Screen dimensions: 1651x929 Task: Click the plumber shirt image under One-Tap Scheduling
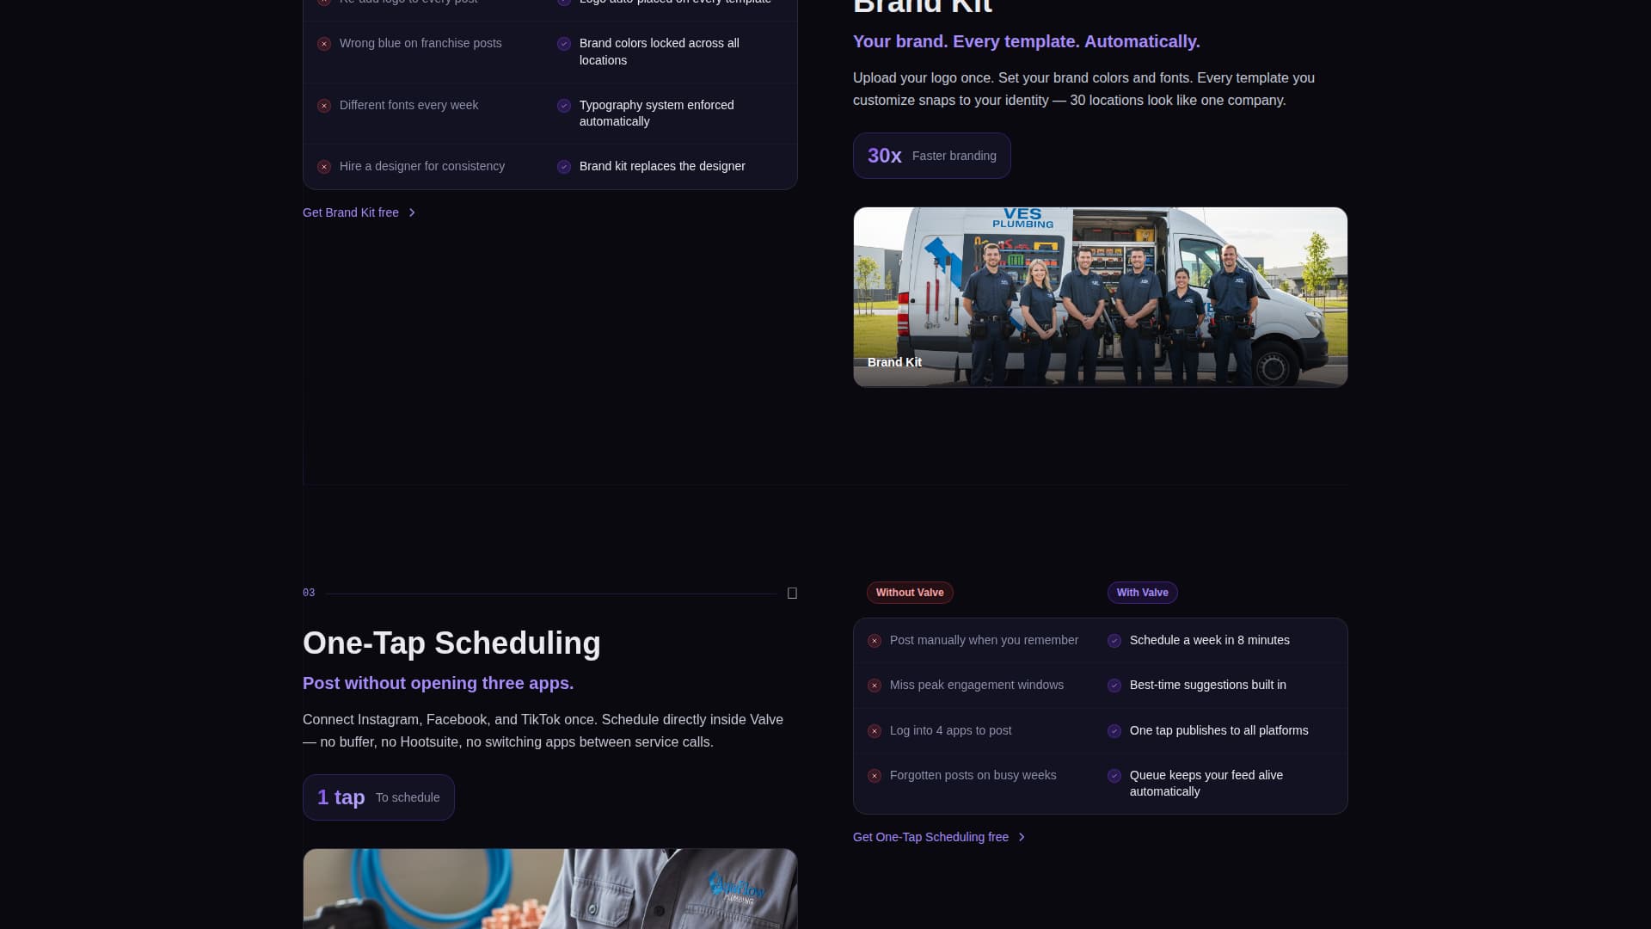click(x=550, y=889)
